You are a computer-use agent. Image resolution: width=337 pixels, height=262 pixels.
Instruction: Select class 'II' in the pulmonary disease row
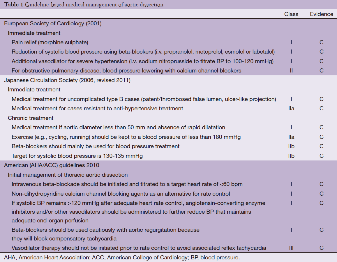291,71
